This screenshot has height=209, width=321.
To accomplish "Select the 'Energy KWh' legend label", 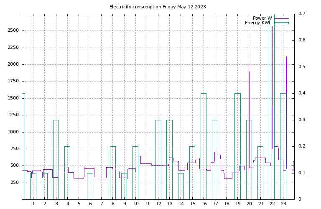I will [258, 23].
